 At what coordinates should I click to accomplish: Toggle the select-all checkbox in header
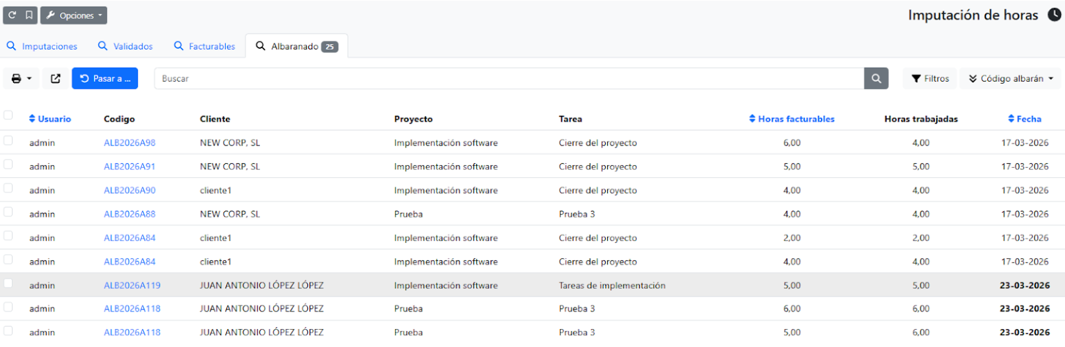[8, 115]
